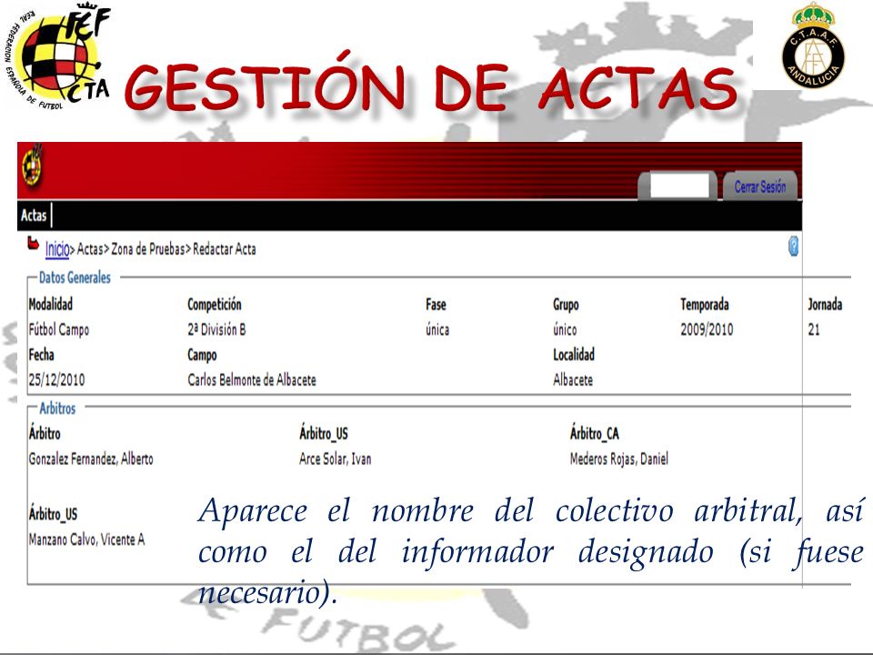The width and height of the screenshot is (873, 655).
Task: Select the Localidad value 'Albacete'
Action: [x=573, y=380]
